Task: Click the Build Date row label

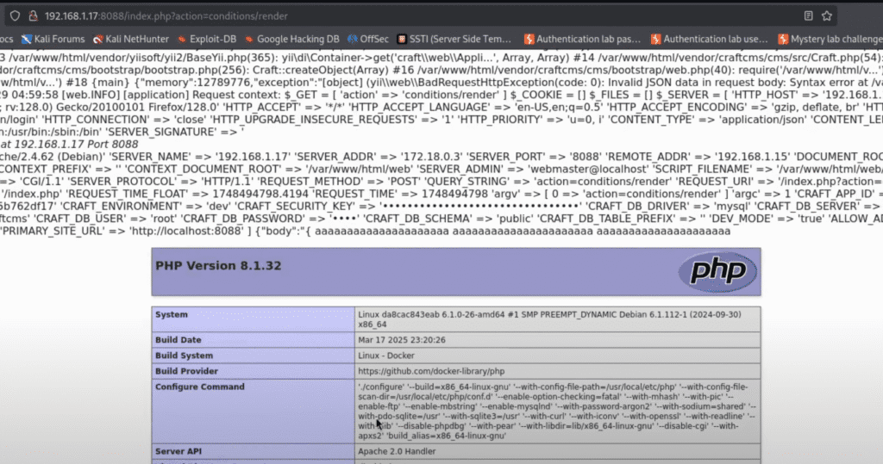Action: point(178,340)
